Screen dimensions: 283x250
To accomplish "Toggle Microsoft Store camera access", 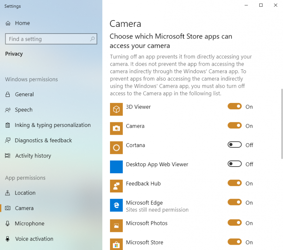I will click(x=235, y=242).
